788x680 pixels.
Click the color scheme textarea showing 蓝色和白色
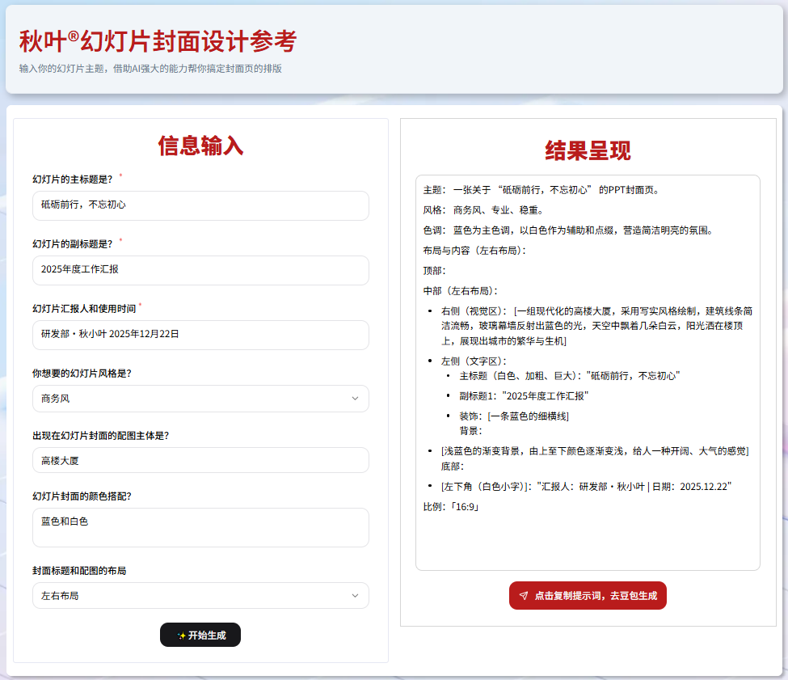200,527
